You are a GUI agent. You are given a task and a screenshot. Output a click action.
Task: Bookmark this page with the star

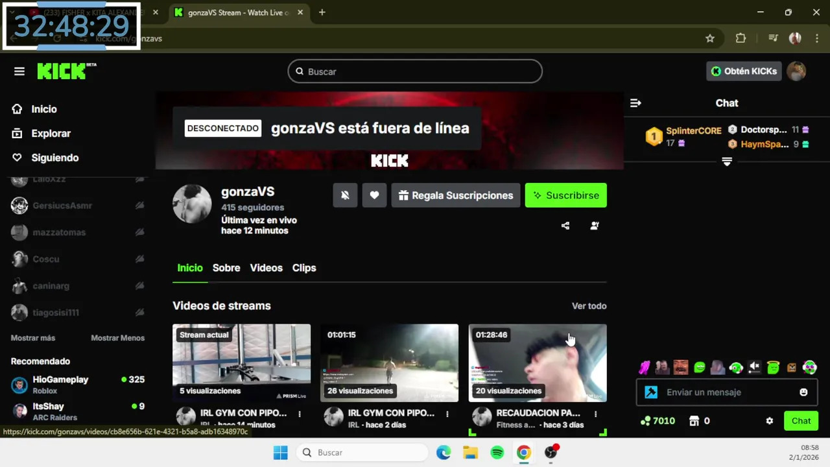coord(710,38)
